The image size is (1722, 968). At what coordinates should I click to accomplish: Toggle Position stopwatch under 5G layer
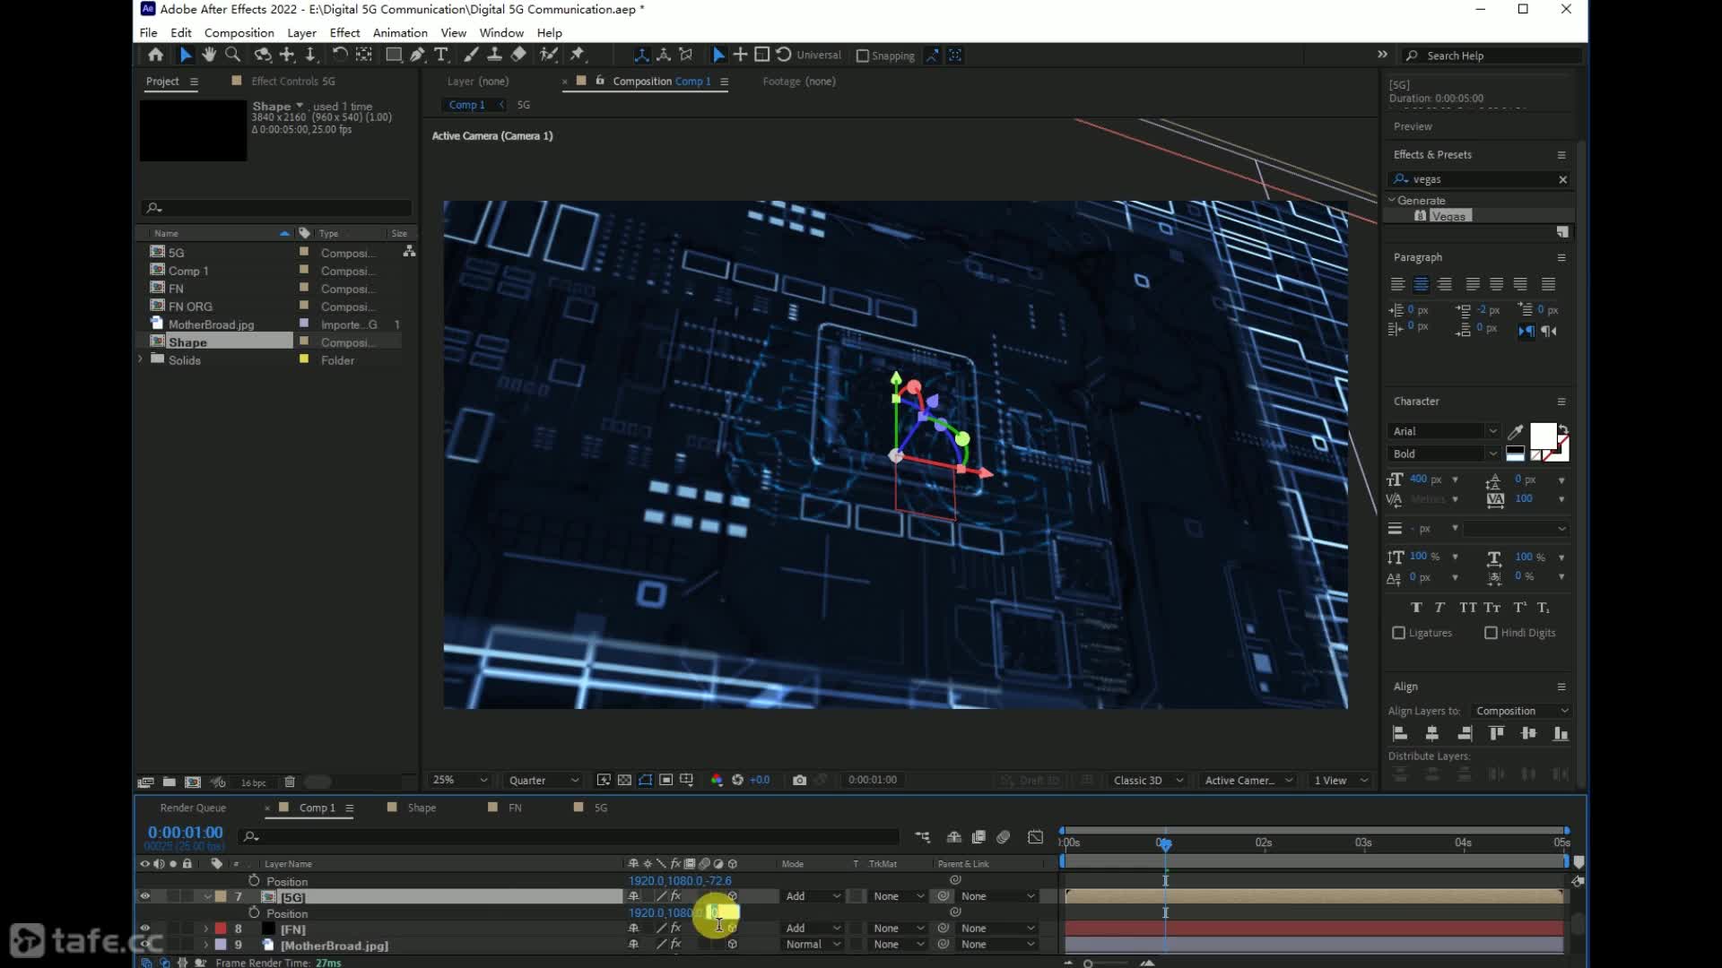click(x=254, y=912)
